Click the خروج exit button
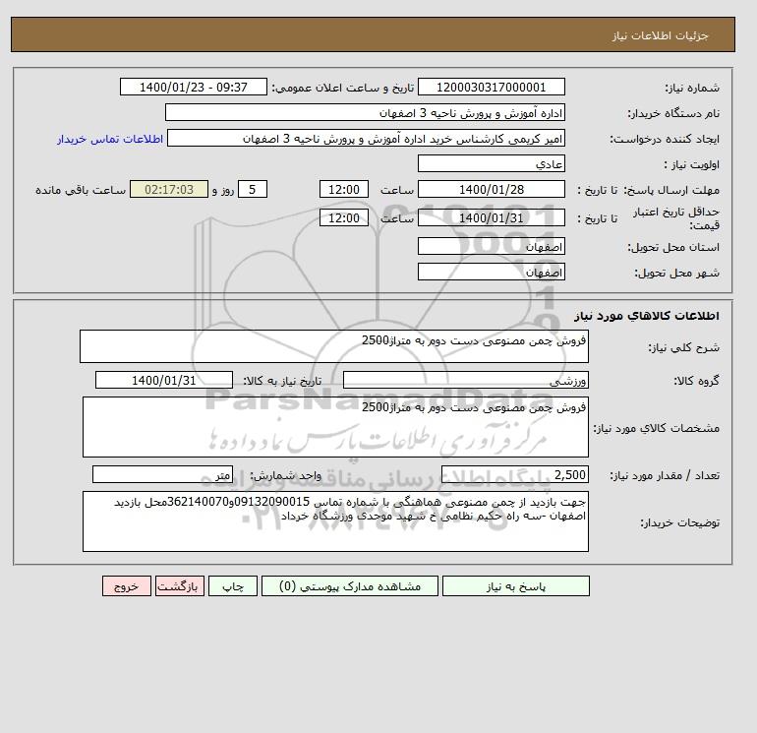The width and height of the screenshot is (757, 733). [127, 586]
